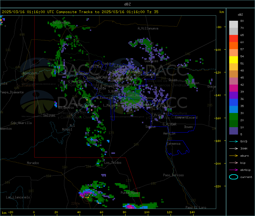Click the -80 km tick on the right axis
The image size is (255, 216).
[x=219, y=27]
